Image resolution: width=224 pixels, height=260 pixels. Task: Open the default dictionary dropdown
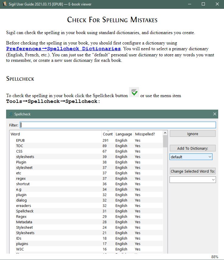tap(191, 157)
